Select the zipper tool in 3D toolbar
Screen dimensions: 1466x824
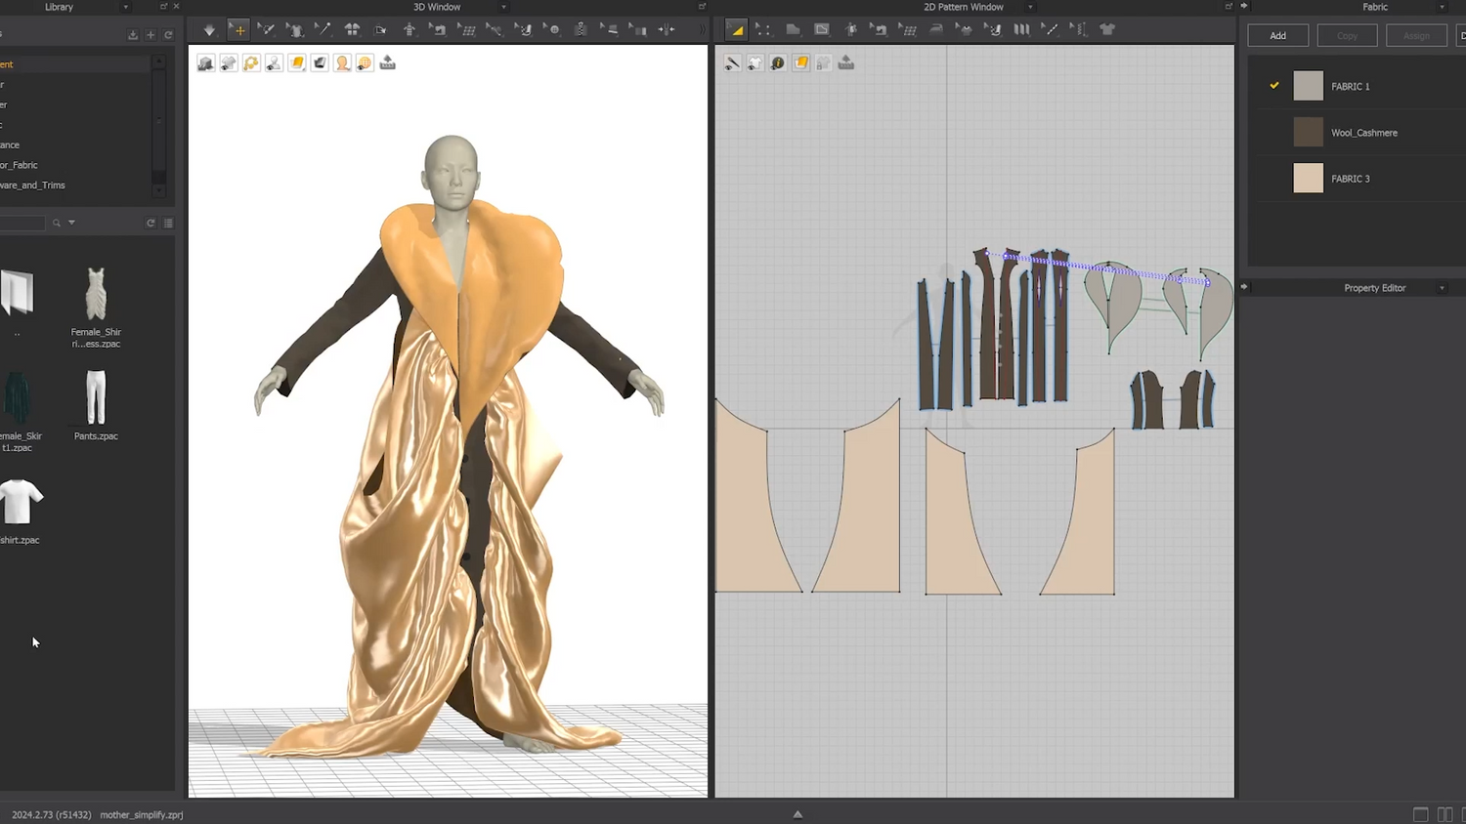(x=580, y=30)
